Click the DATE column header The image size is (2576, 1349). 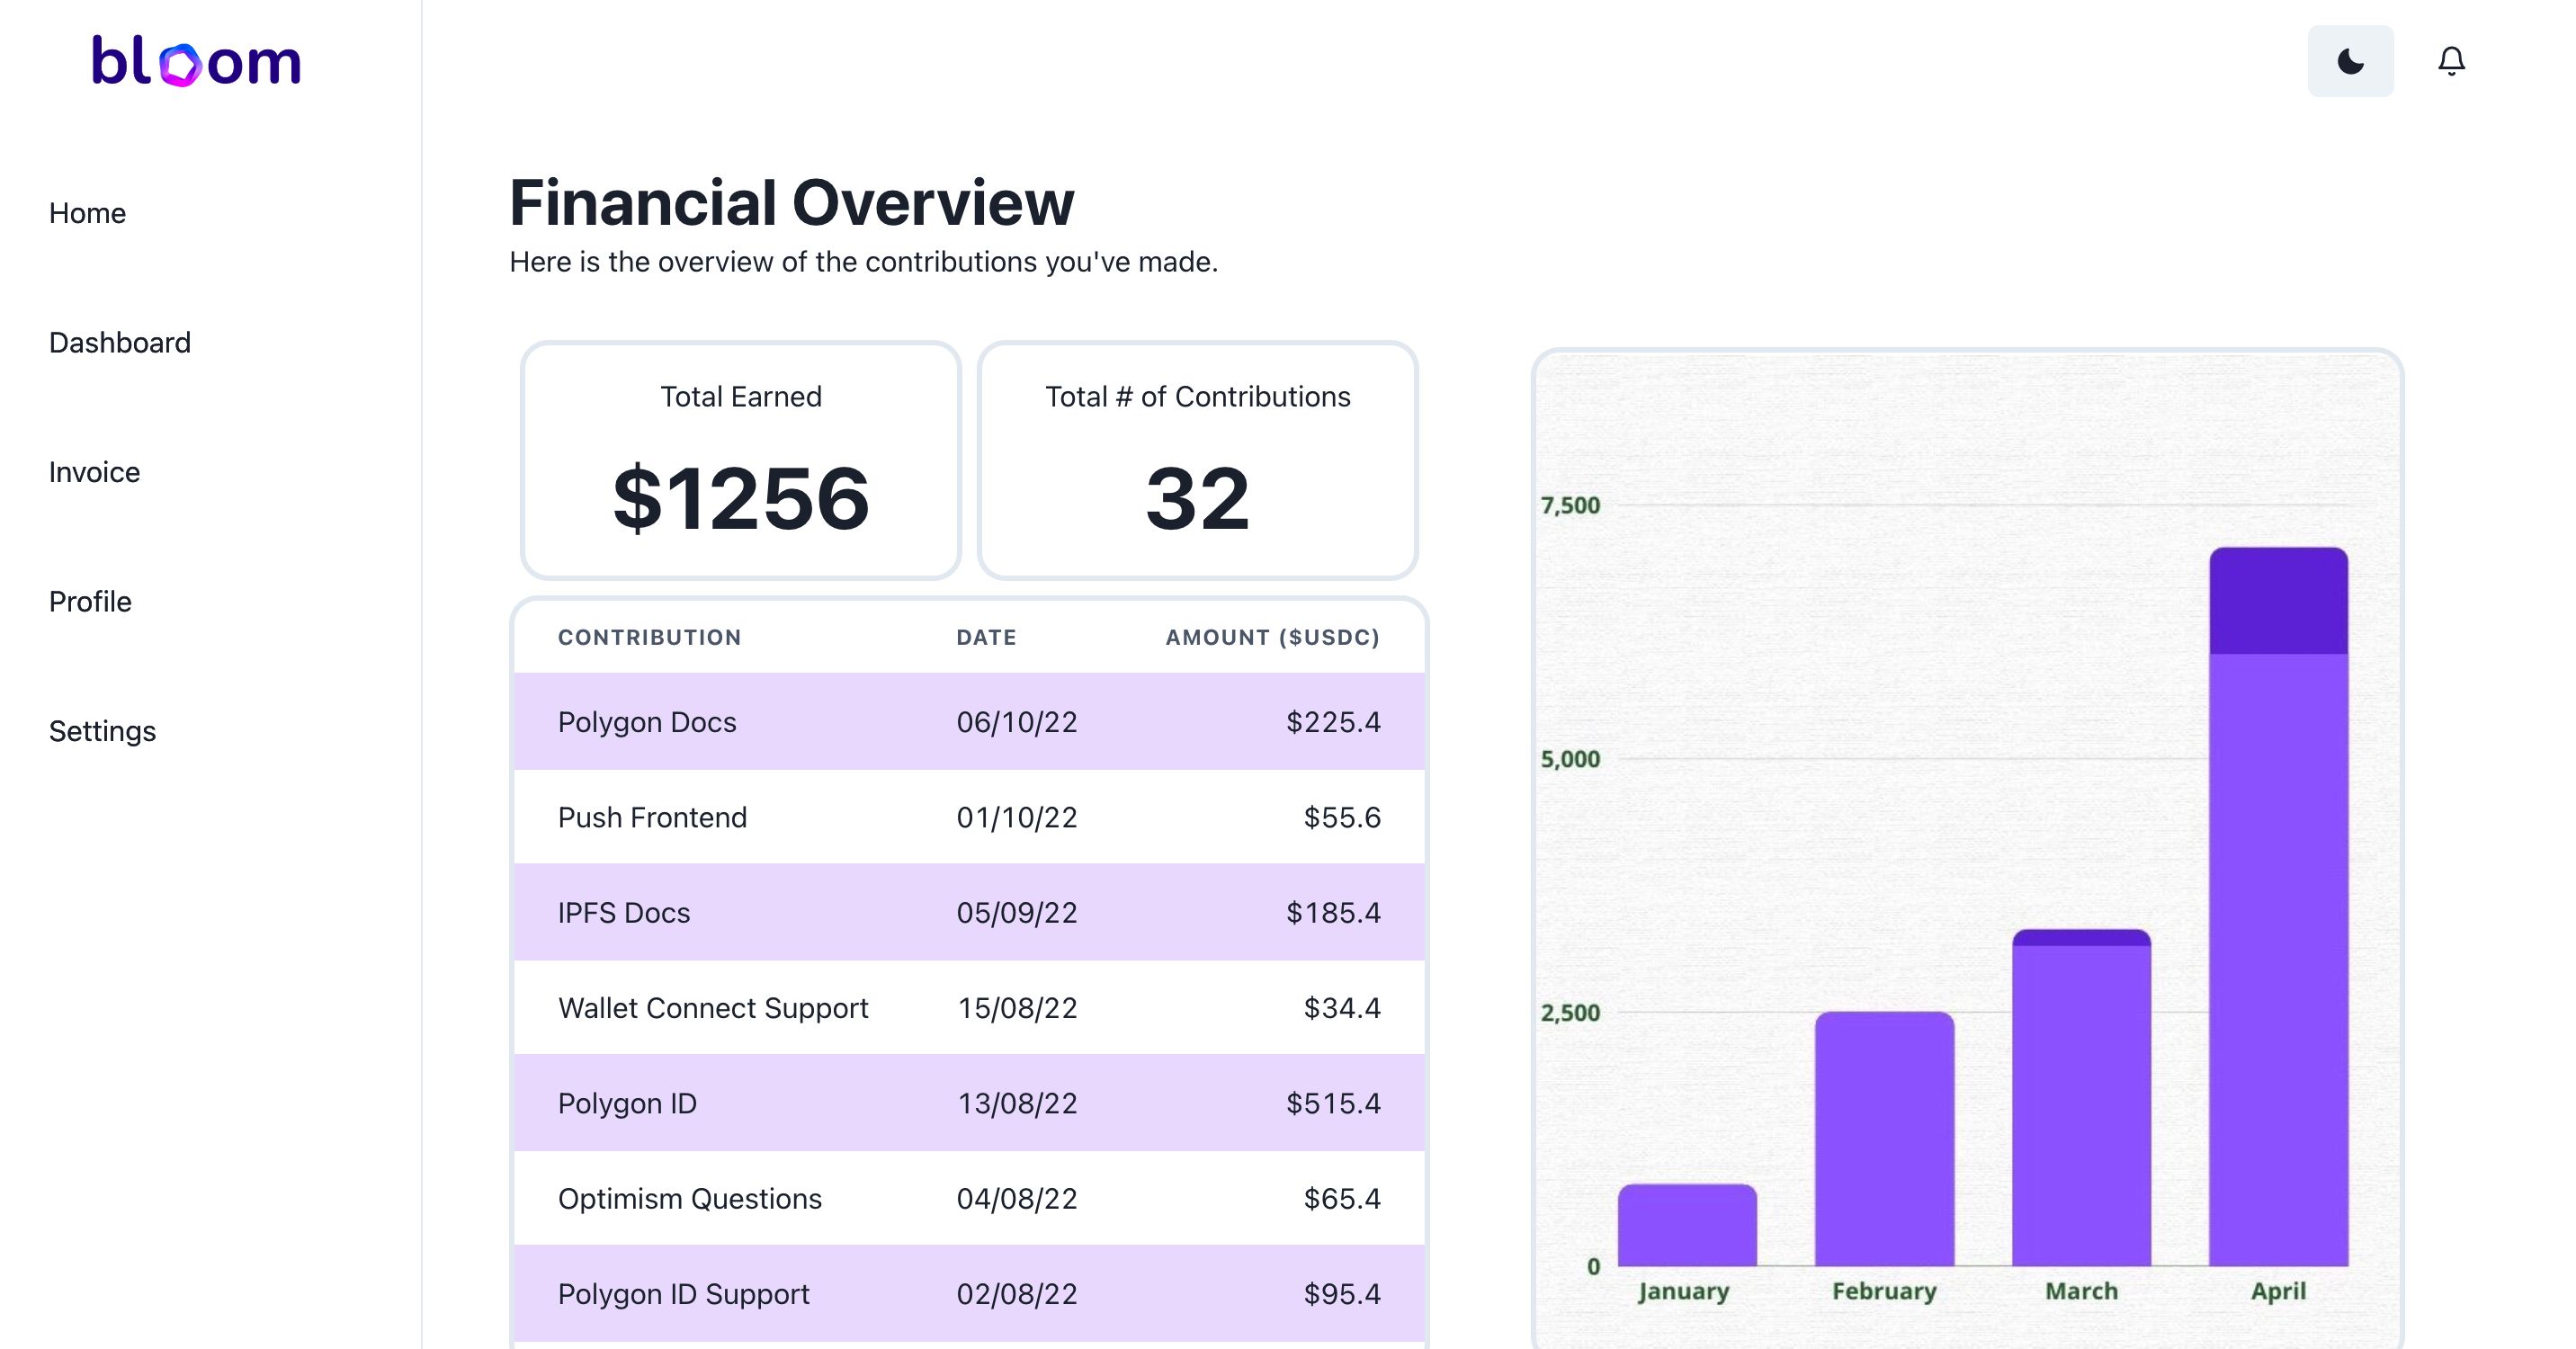click(986, 637)
